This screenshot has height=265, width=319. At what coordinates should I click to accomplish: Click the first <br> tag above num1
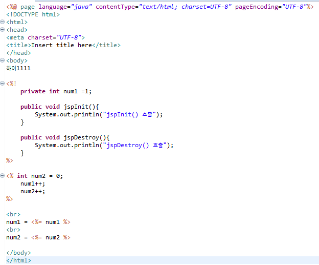[13, 214]
